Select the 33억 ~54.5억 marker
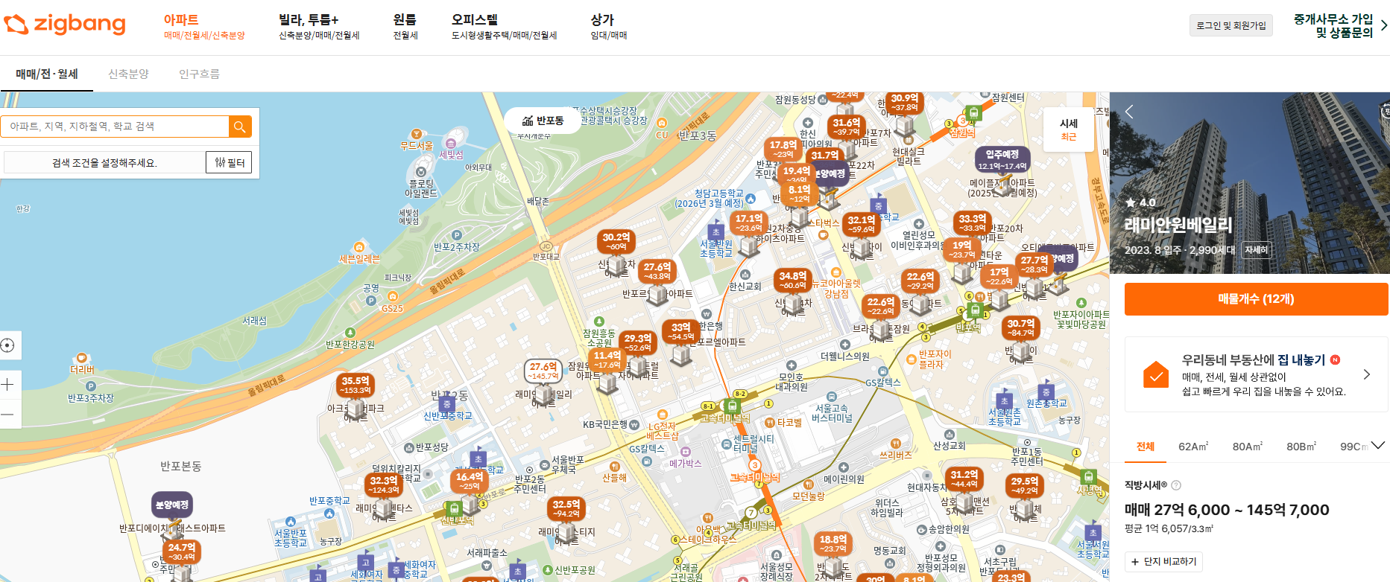 point(681,331)
